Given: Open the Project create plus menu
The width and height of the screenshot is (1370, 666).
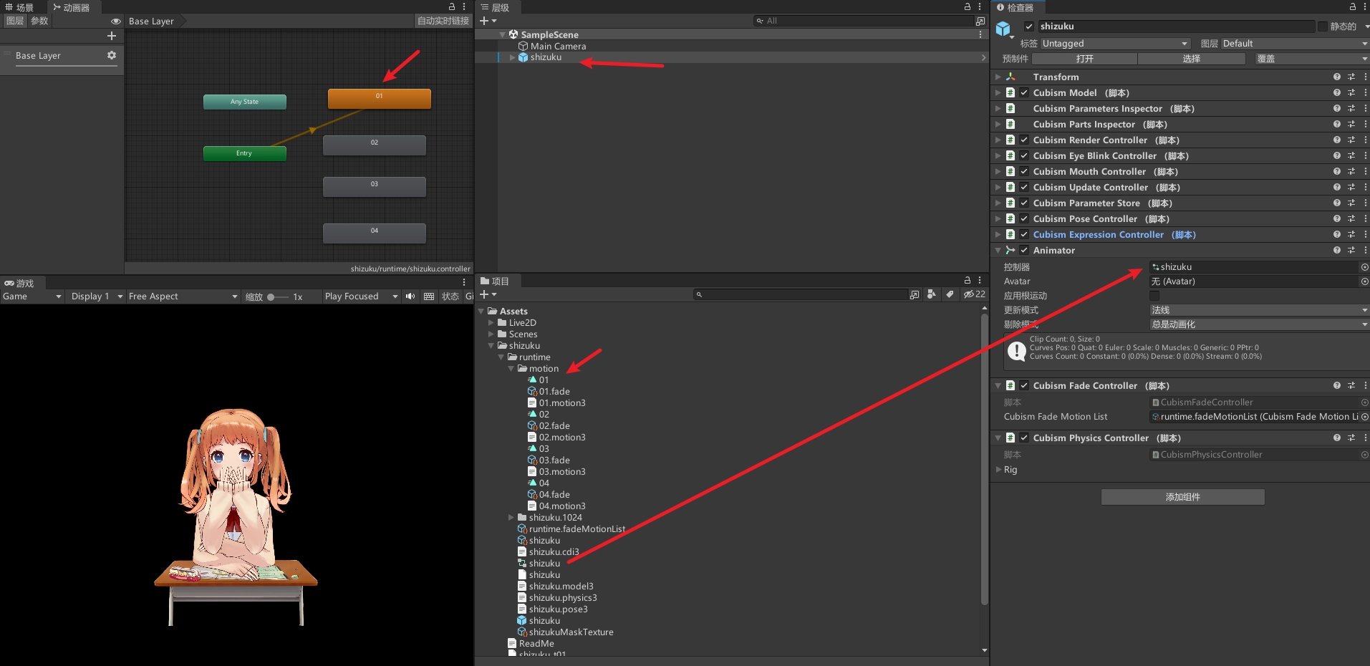Looking at the screenshot, I should 488,294.
